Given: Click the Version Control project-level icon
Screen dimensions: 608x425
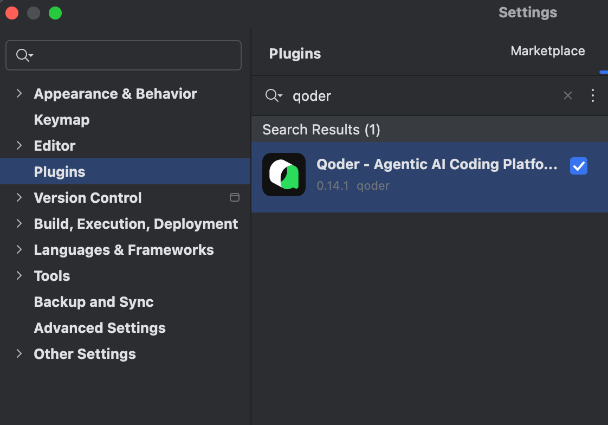Looking at the screenshot, I should (235, 198).
